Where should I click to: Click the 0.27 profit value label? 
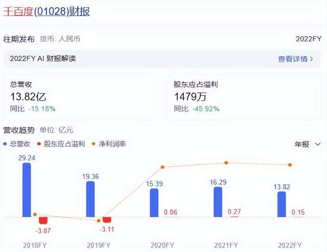click(235, 212)
